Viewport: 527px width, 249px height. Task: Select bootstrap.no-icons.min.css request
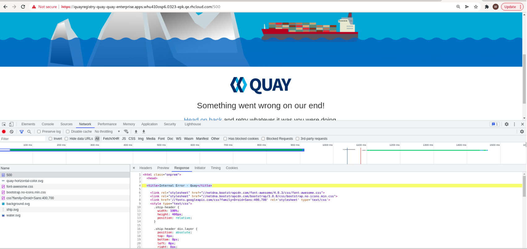pyautogui.click(x=65, y=192)
